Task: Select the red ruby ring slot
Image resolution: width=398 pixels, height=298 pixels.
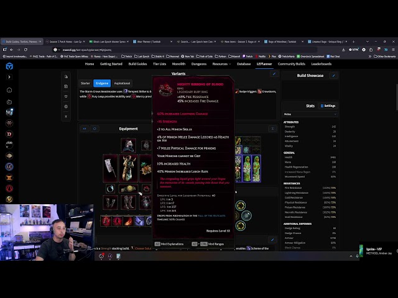Action: pyautogui.click(x=147, y=189)
